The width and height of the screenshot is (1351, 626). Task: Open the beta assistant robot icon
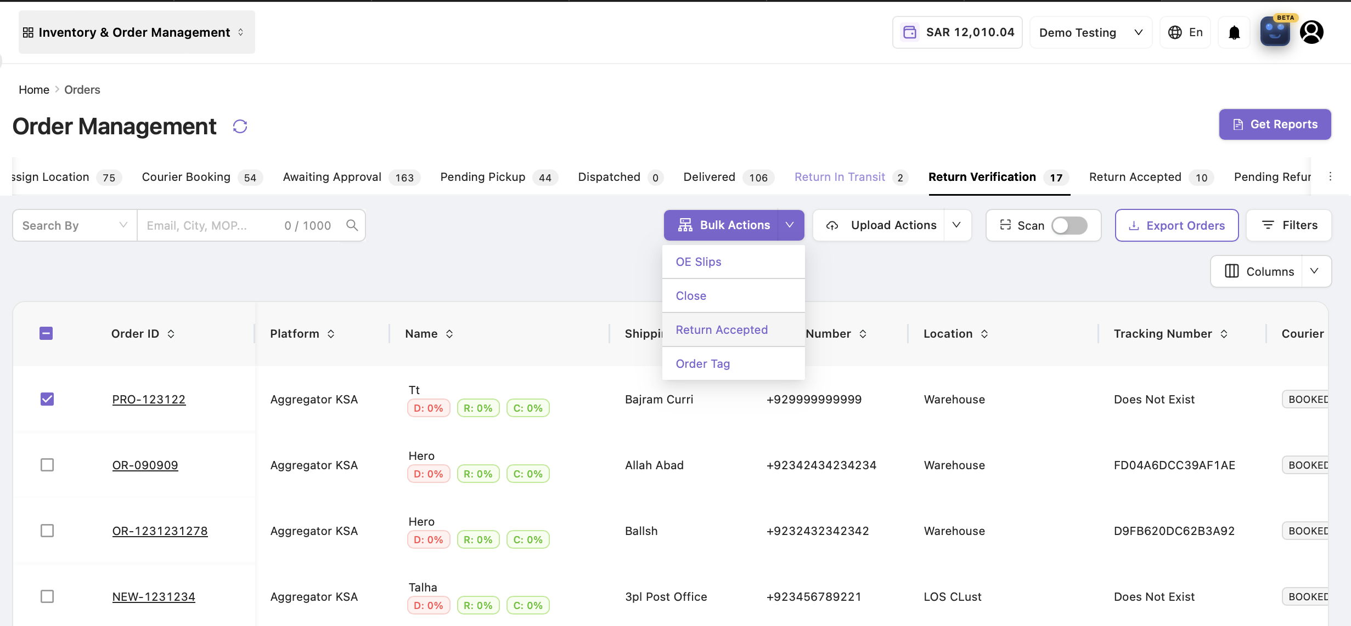click(x=1275, y=32)
